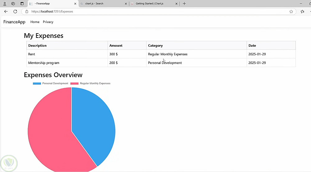Click the Personal Development legend label
The width and height of the screenshot is (311, 172).
(55, 84)
